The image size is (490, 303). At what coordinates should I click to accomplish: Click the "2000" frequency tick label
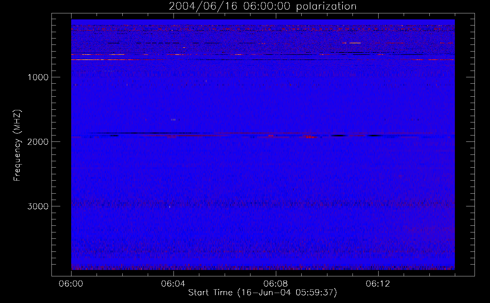tap(38, 142)
